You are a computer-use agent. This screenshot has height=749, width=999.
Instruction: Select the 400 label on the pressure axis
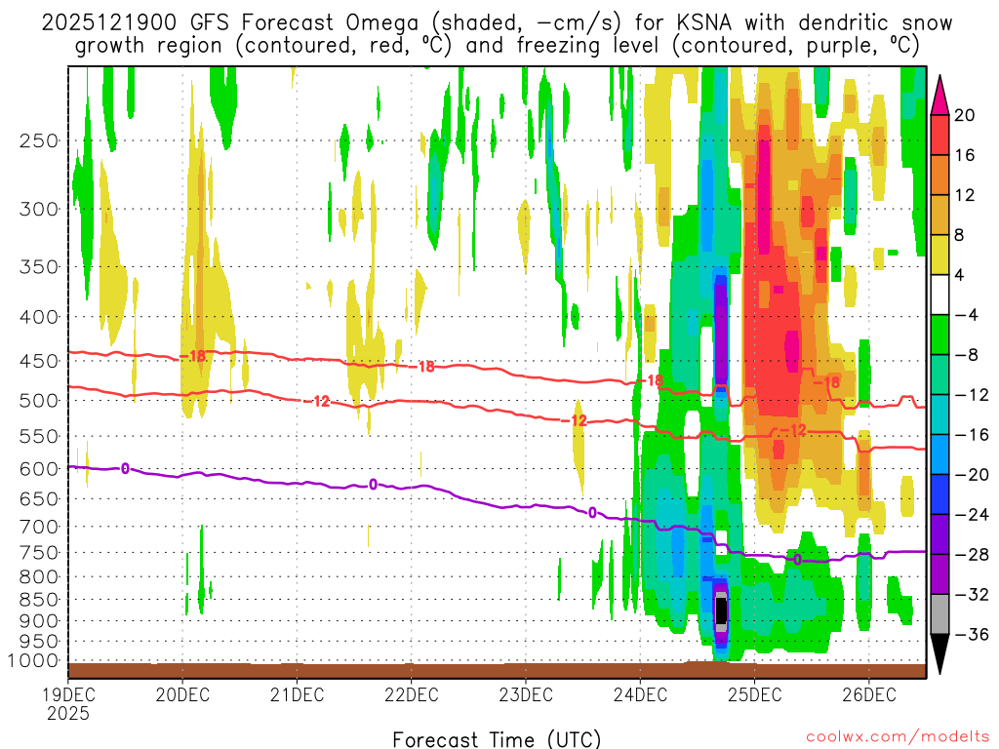tap(39, 317)
